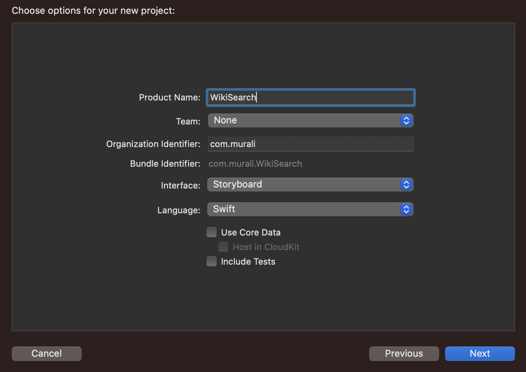Viewport: 526px width, 372px height.
Task: Open the Interface dropdown showing Storyboard
Action: [x=310, y=185]
